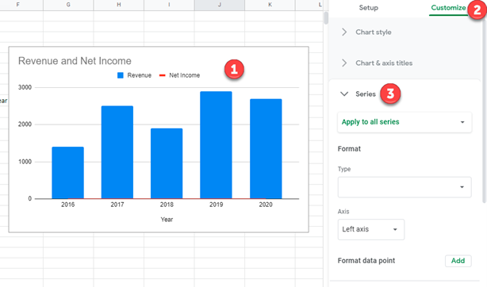The image size is (487, 287).
Task: Click the 3000 vertical axis label
Action: coord(25,87)
